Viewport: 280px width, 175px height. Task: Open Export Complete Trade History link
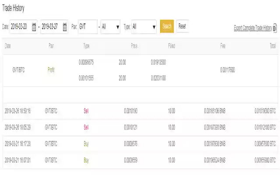253,28
